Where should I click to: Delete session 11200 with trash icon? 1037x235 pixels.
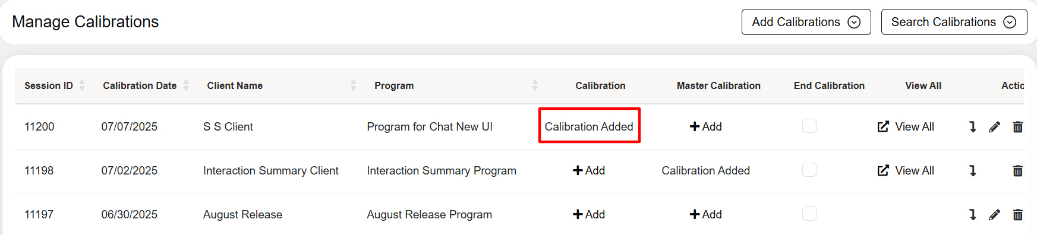click(1017, 127)
